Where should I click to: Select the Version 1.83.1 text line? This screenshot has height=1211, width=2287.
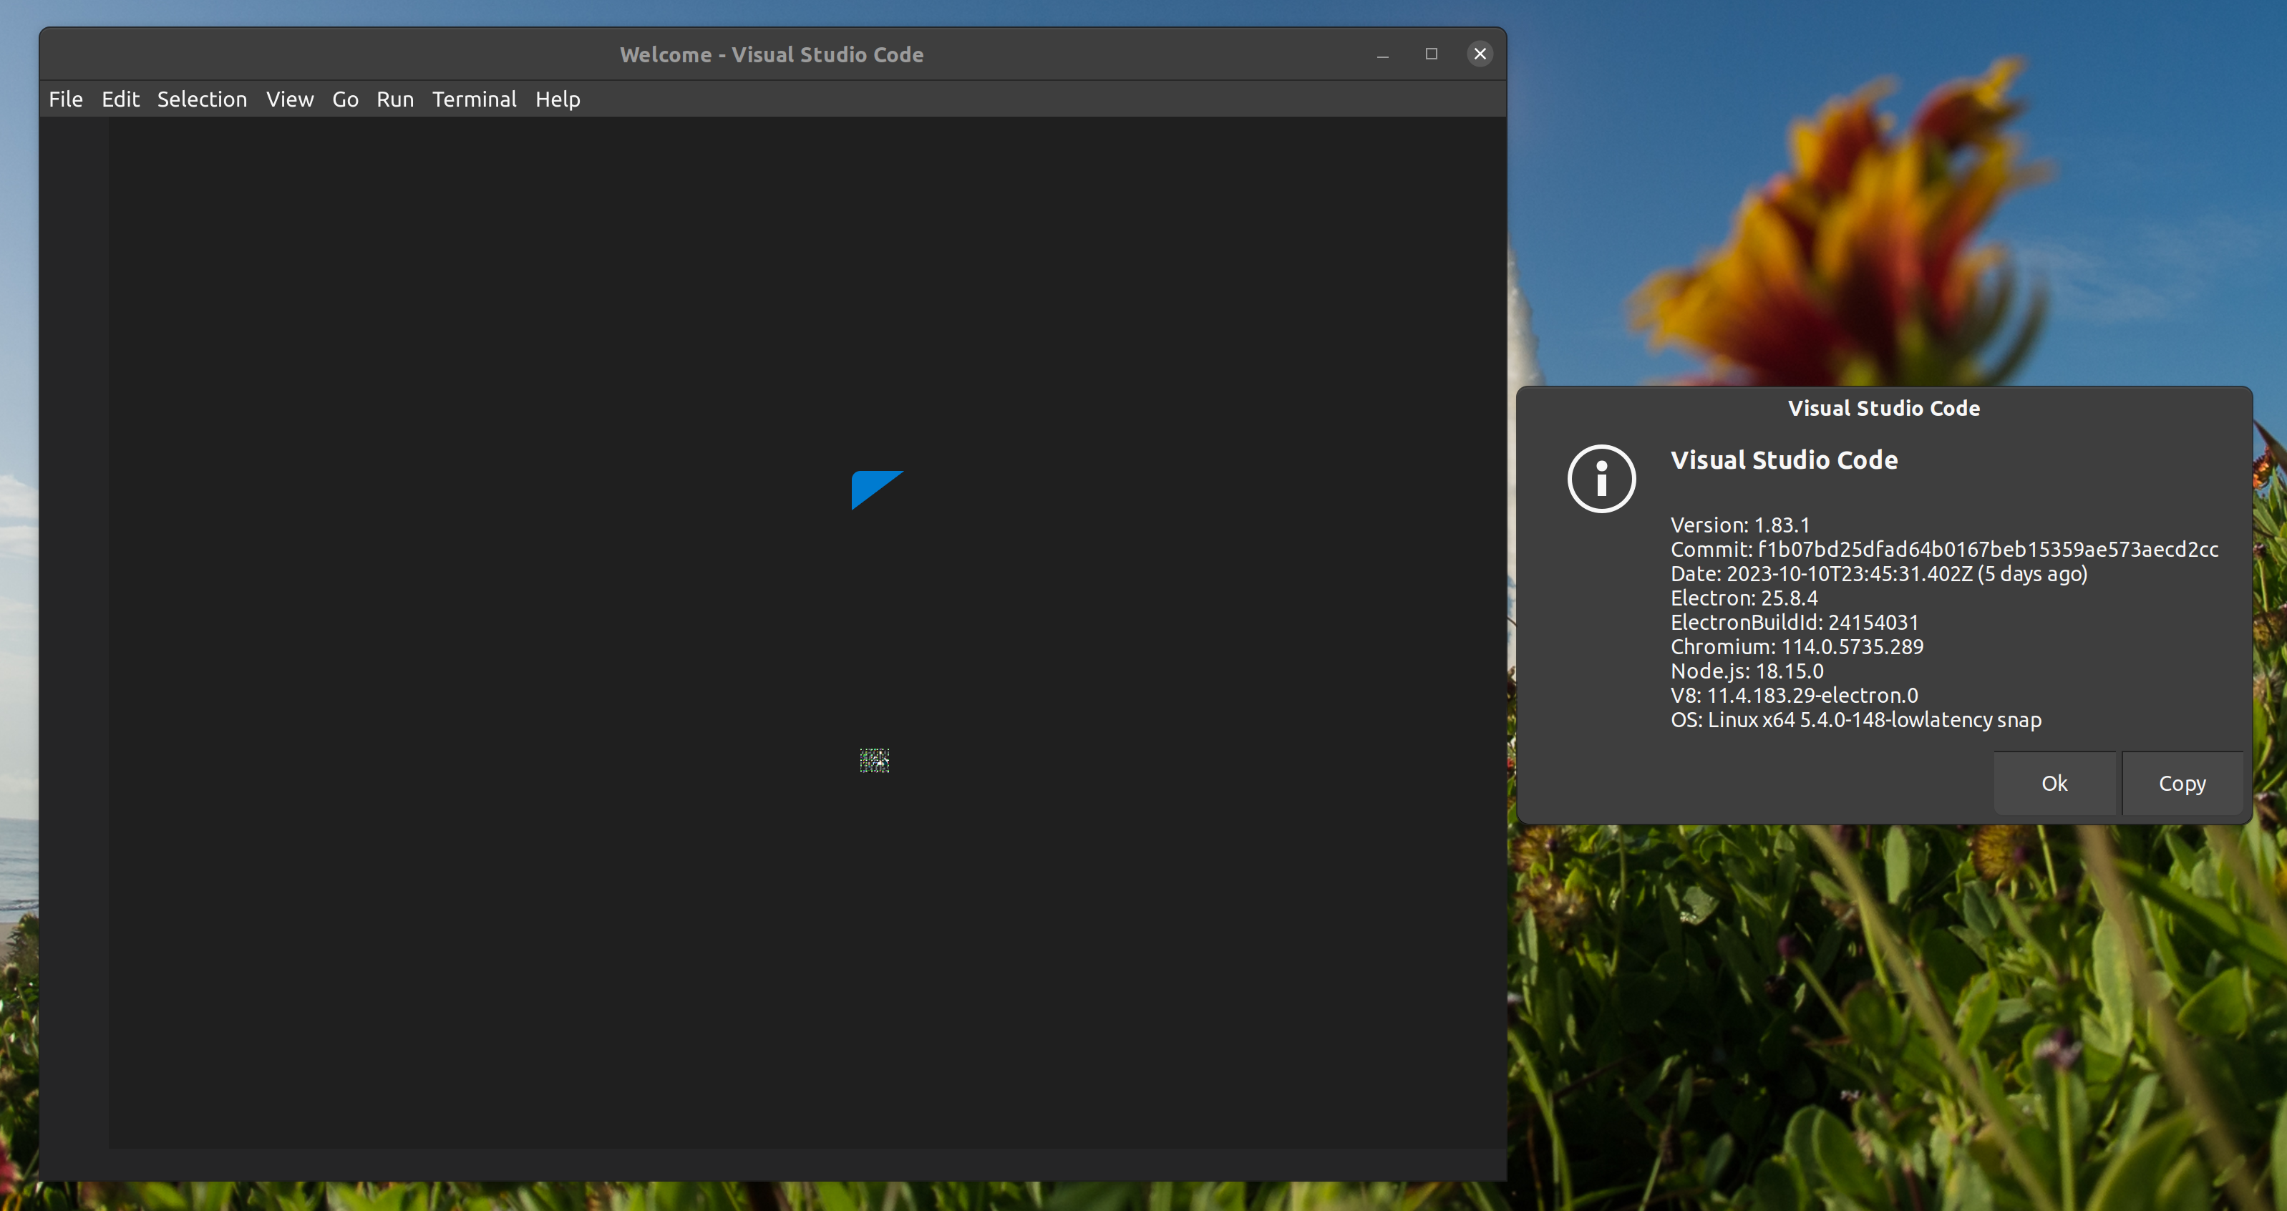click(x=1739, y=525)
